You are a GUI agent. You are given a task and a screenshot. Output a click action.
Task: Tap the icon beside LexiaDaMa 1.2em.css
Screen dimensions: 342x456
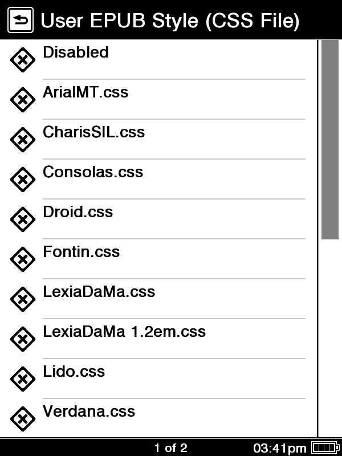pyautogui.click(x=23, y=339)
